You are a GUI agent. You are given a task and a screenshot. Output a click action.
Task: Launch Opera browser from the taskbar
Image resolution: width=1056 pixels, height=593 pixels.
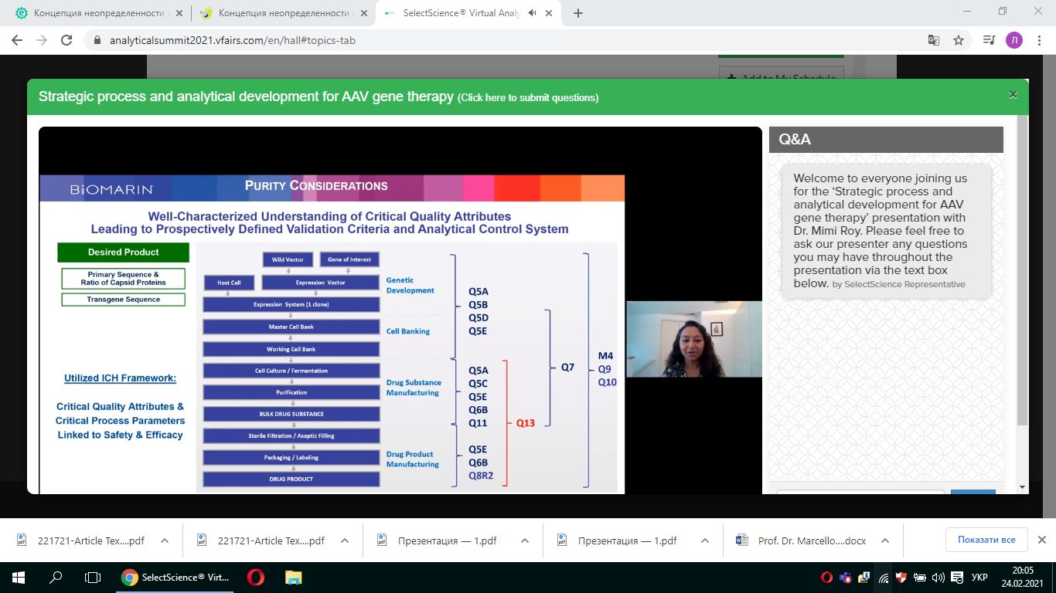pyautogui.click(x=255, y=577)
